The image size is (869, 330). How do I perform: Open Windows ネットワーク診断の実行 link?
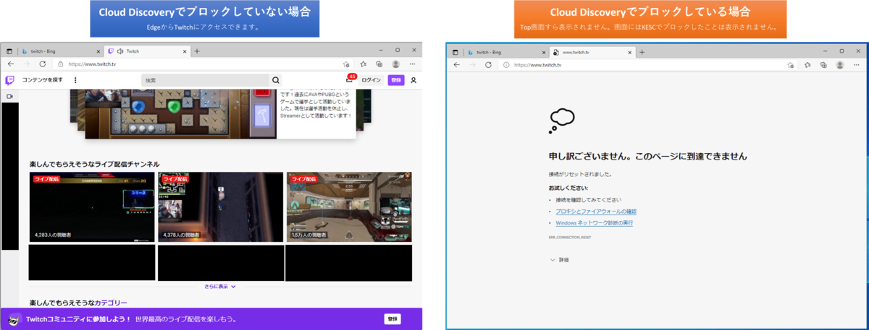click(x=595, y=223)
